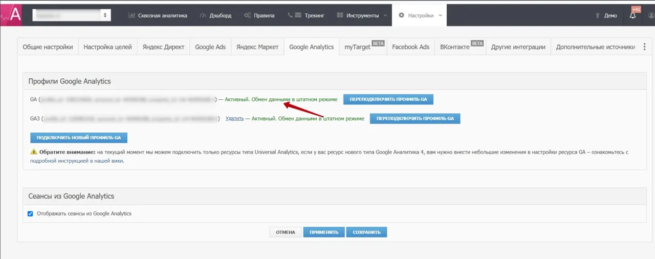Screen dimensions: 655x259
Task: Click the first GA profile status text
Action: click(x=281, y=99)
